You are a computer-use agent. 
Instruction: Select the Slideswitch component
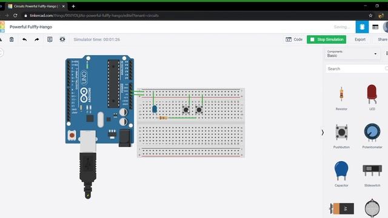(372, 175)
